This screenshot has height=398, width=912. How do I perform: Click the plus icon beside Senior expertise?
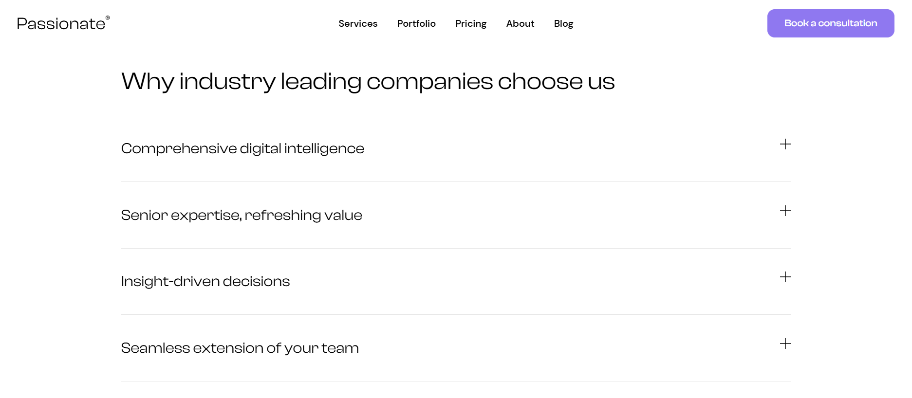pos(785,211)
